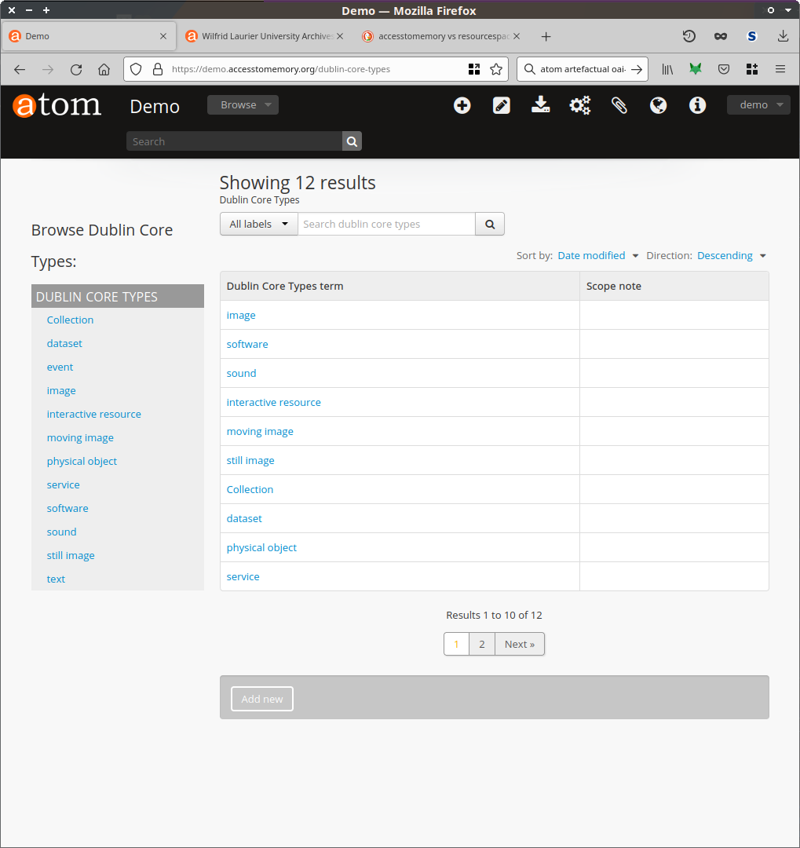800x848 pixels.
Task: Go to results page 2
Action: tap(482, 644)
